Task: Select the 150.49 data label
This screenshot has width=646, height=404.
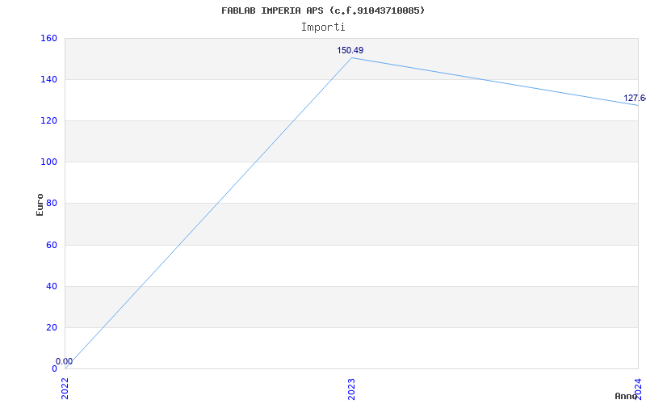Action: coord(350,50)
